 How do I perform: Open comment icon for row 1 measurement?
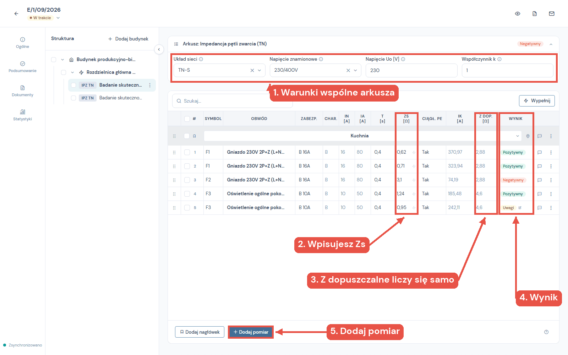pos(540,152)
